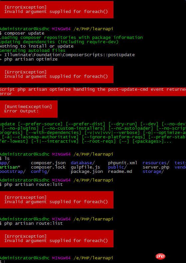Click the phpunit.xml file name
The height and width of the screenshot is (263, 186).
click(x=123, y=163)
